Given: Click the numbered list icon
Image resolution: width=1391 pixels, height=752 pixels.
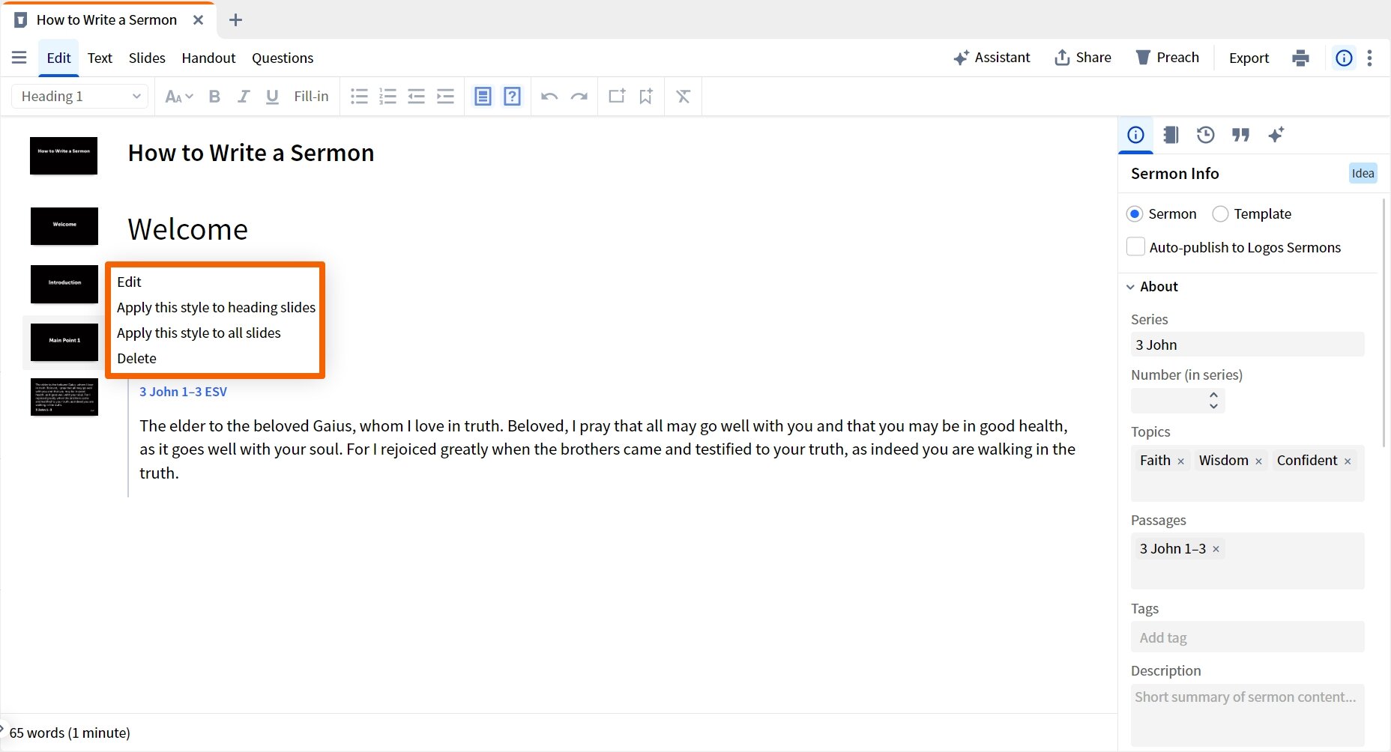Looking at the screenshot, I should pos(387,96).
